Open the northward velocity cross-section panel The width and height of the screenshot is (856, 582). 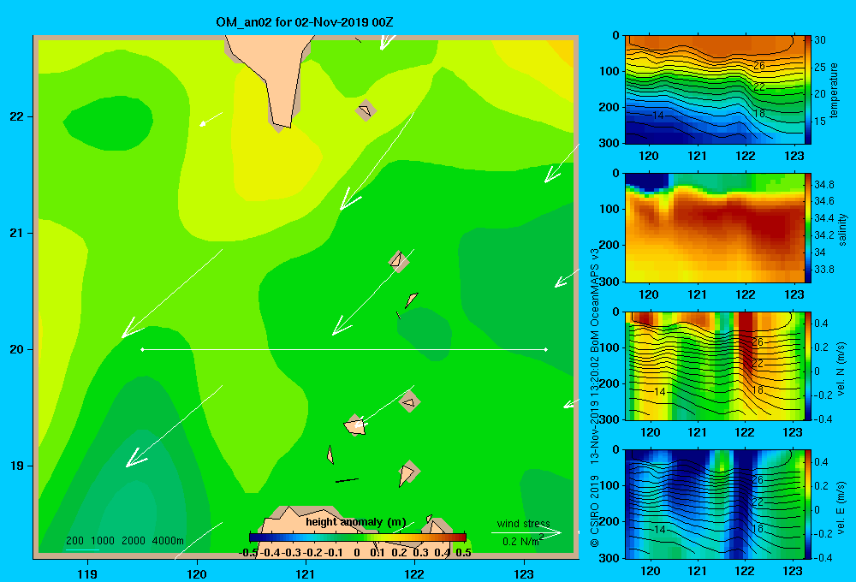[x=715, y=365]
